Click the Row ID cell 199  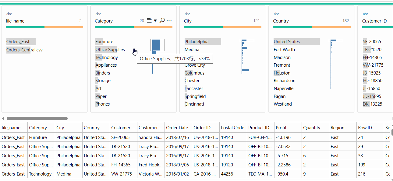click(x=370, y=165)
